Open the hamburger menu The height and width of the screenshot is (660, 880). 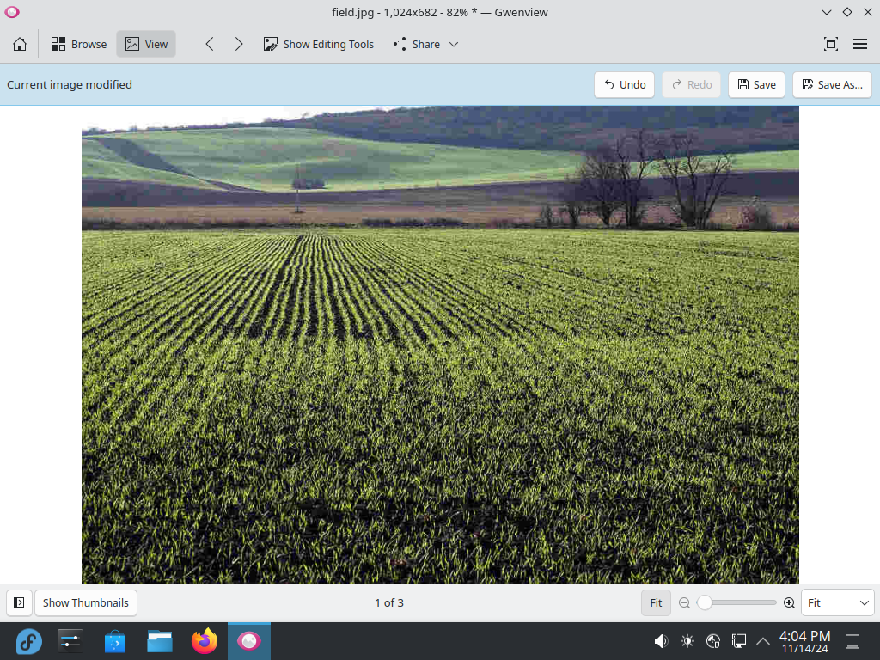click(859, 44)
